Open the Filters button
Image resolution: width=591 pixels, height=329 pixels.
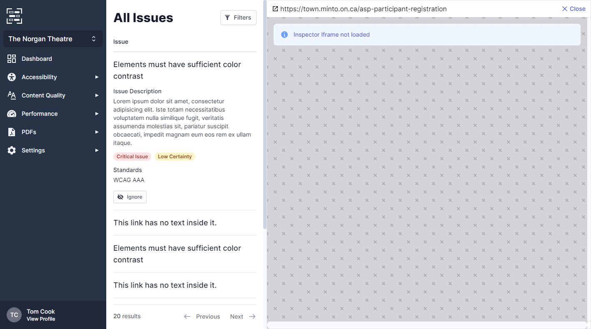(x=238, y=17)
